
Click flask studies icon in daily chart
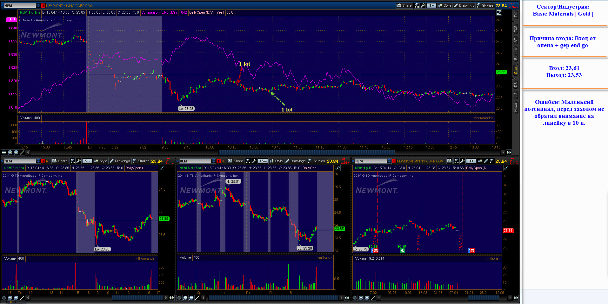pos(492,161)
